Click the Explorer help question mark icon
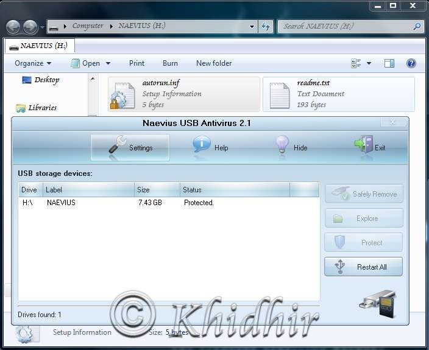The height and width of the screenshot is (350, 429). point(411,63)
